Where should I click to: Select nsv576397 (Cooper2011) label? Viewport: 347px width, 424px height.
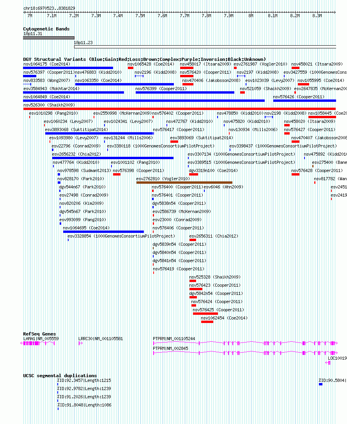pos(49,72)
